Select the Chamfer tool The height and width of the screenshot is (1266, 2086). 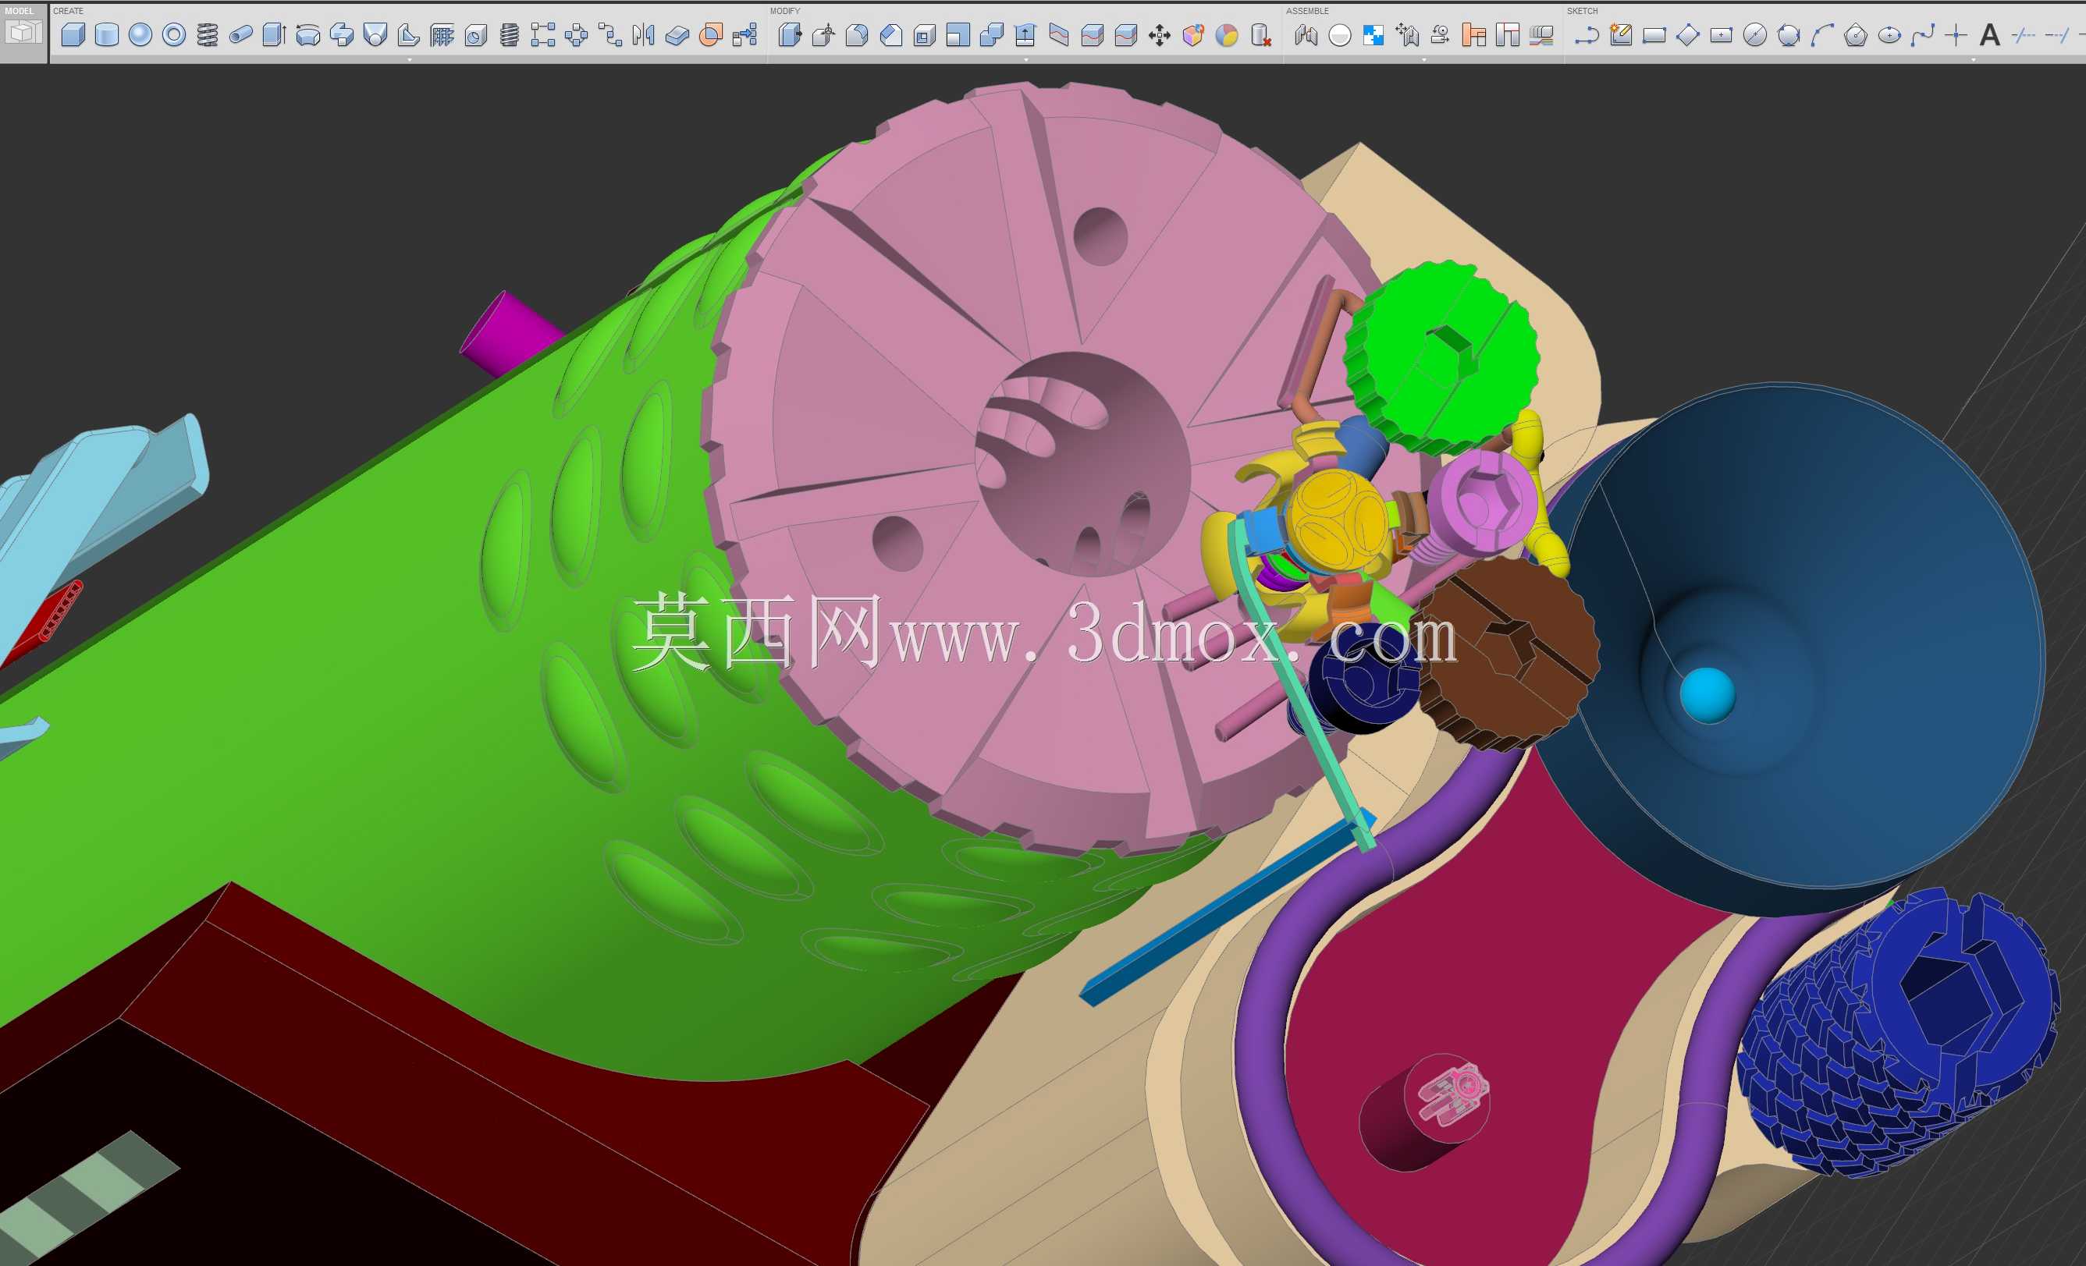890,34
